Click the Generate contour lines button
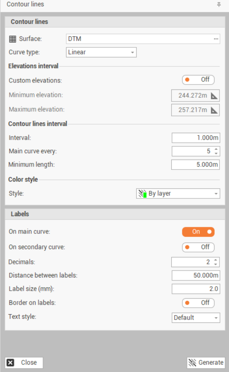This screenshot has width=229, height=372. 206,363
